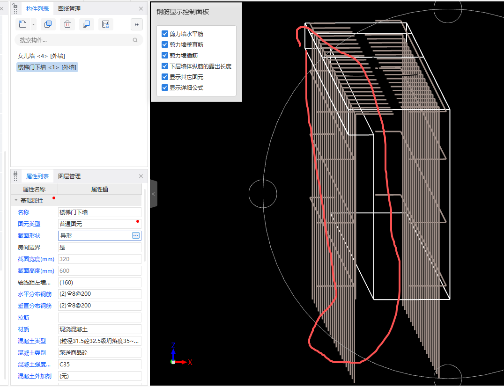
Task: Toggle the 剪力墙垂直筋 checkbox
Action: point(164,44)
